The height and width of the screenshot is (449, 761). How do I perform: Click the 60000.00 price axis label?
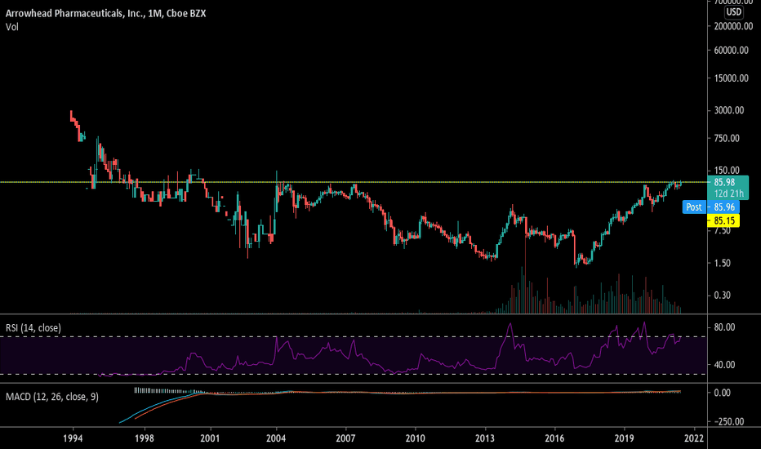732,50
